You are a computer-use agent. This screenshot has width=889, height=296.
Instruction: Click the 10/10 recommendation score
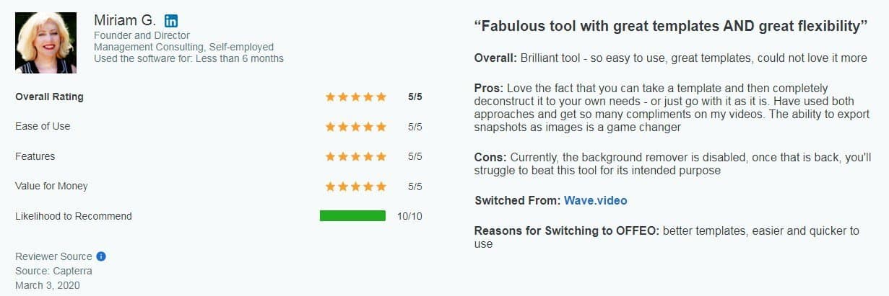click(409, 216)
